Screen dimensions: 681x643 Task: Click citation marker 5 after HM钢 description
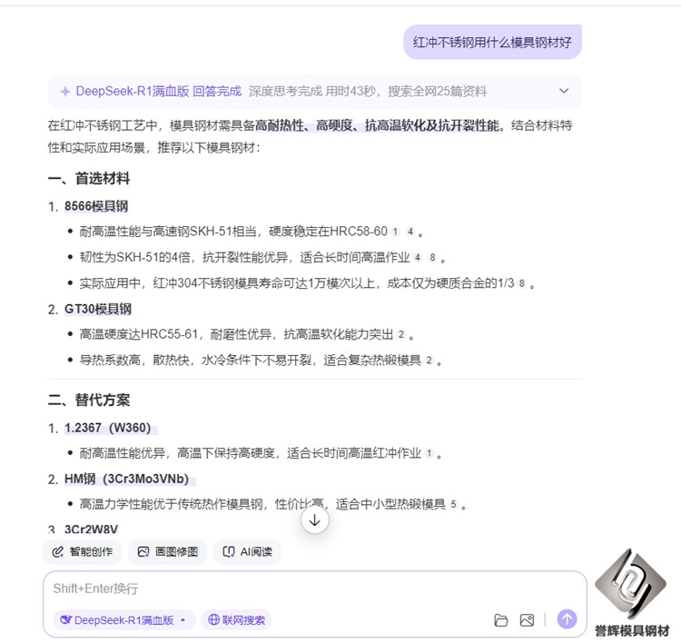click(x=453, y=504)
